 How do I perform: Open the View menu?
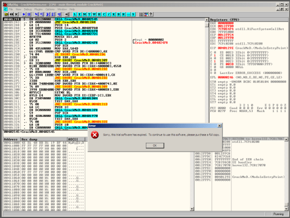[x=18, y=9]
